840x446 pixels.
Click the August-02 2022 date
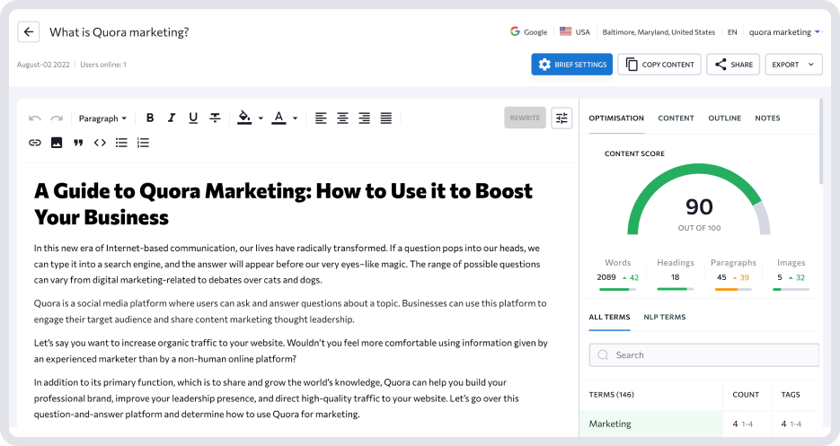(43, 65)
